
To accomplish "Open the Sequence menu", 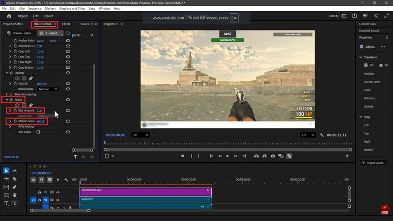I will click(34, 8).
